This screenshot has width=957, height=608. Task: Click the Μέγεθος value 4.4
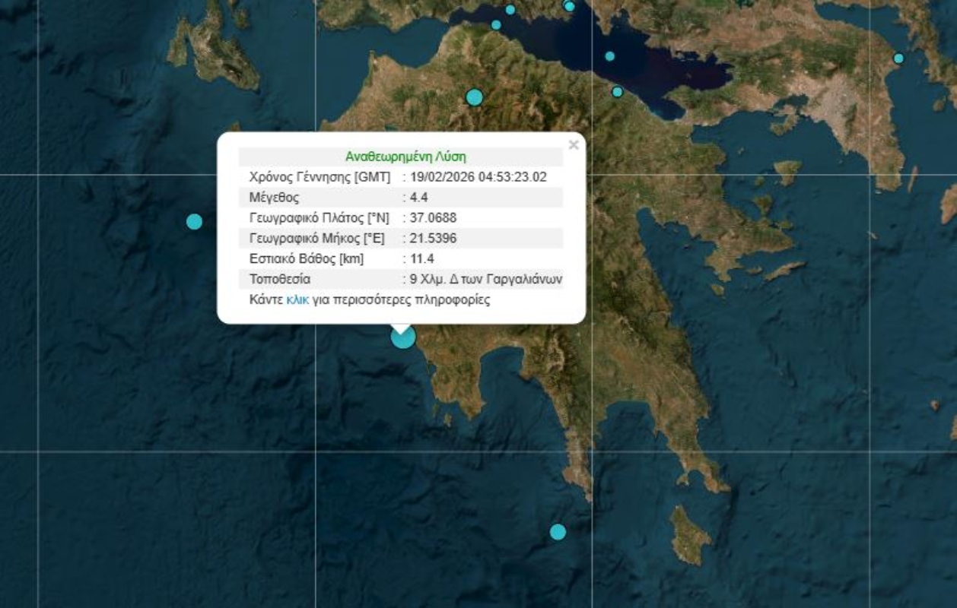click(419, 198)
